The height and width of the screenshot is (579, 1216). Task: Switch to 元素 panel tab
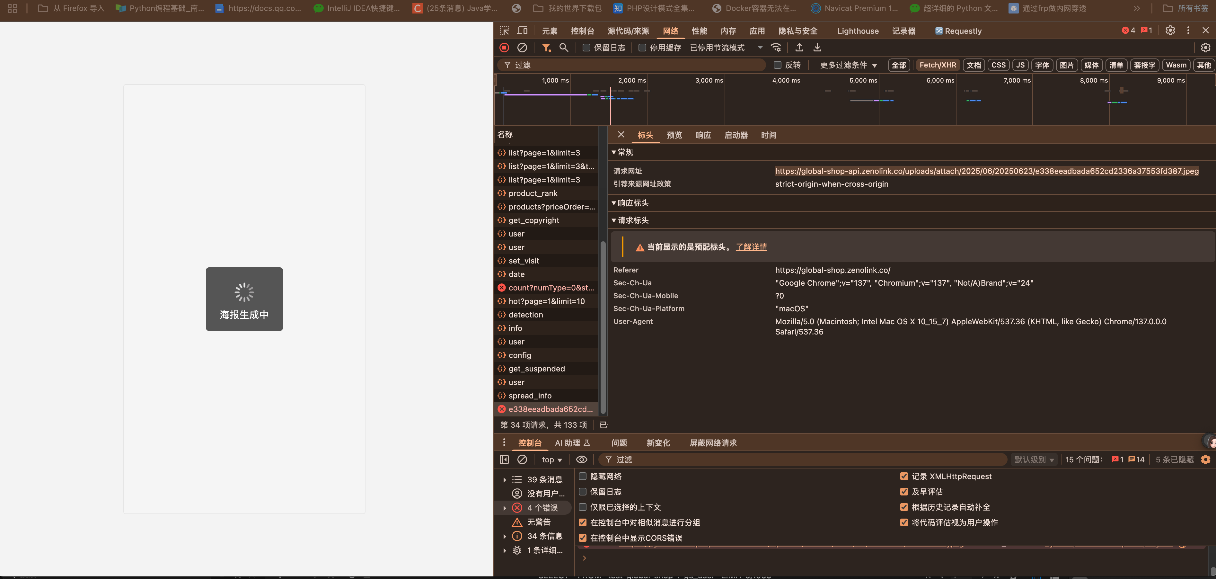click(x=550, y=31)
